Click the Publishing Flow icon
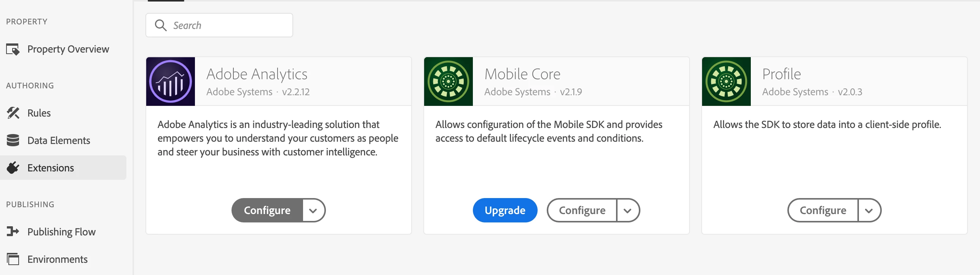 13,232
